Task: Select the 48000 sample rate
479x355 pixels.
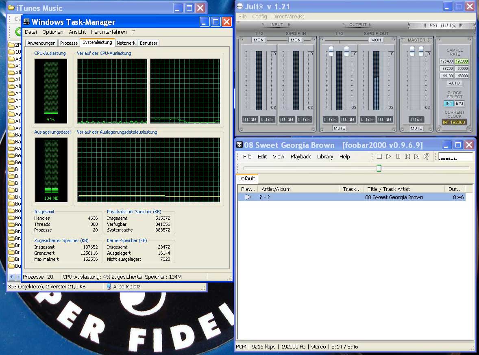Action: tap(462, 76)
